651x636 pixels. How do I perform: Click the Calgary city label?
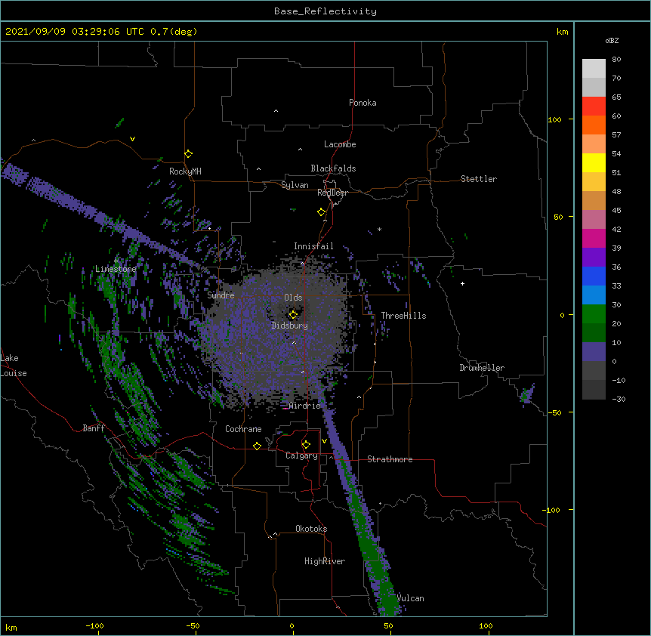[301, 455]
